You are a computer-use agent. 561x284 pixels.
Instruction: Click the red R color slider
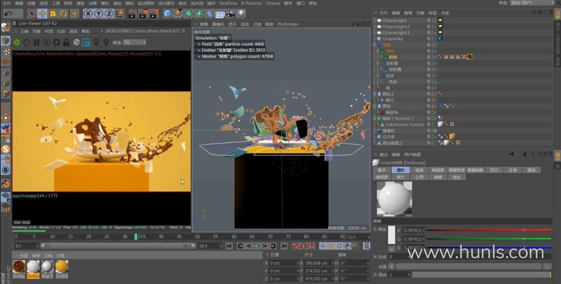[489, 230]
